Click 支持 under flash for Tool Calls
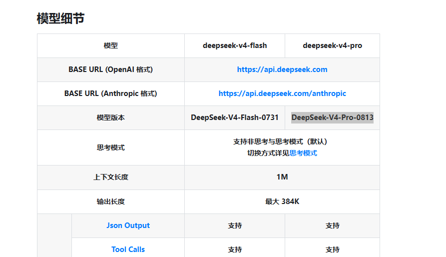Screen dimensions: 446x257 tap(235, 249)
